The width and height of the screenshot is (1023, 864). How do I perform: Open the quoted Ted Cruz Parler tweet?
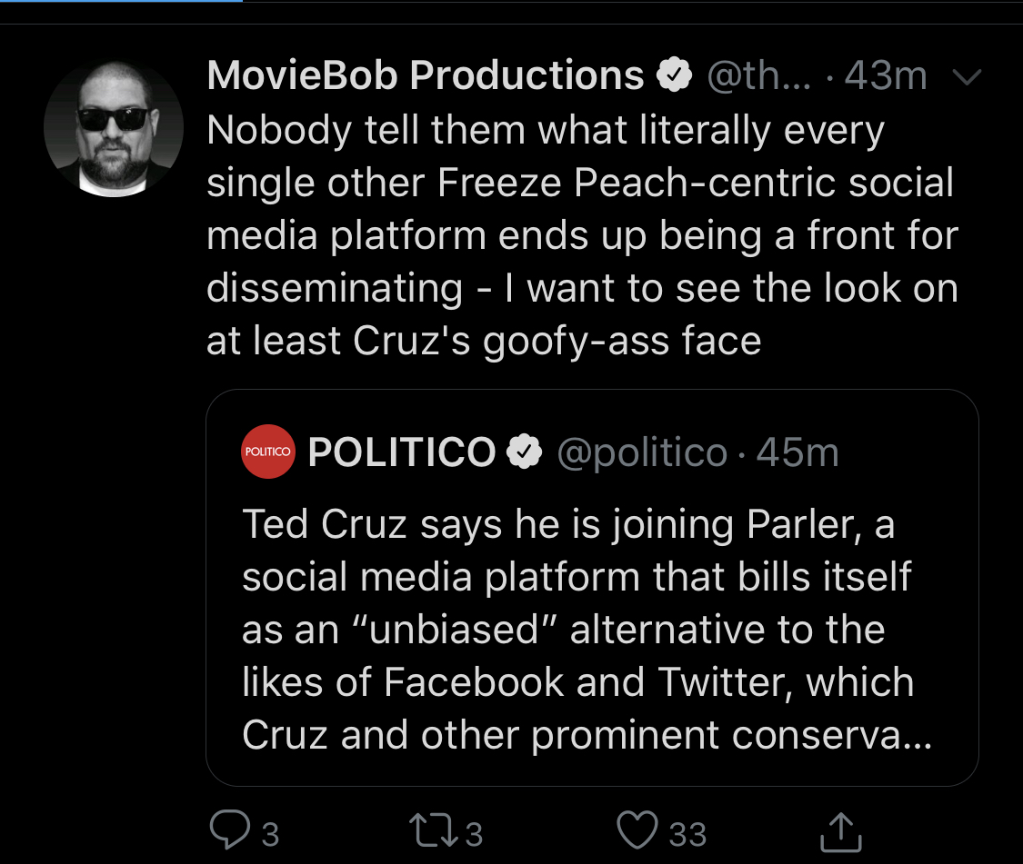click(592, 588)
